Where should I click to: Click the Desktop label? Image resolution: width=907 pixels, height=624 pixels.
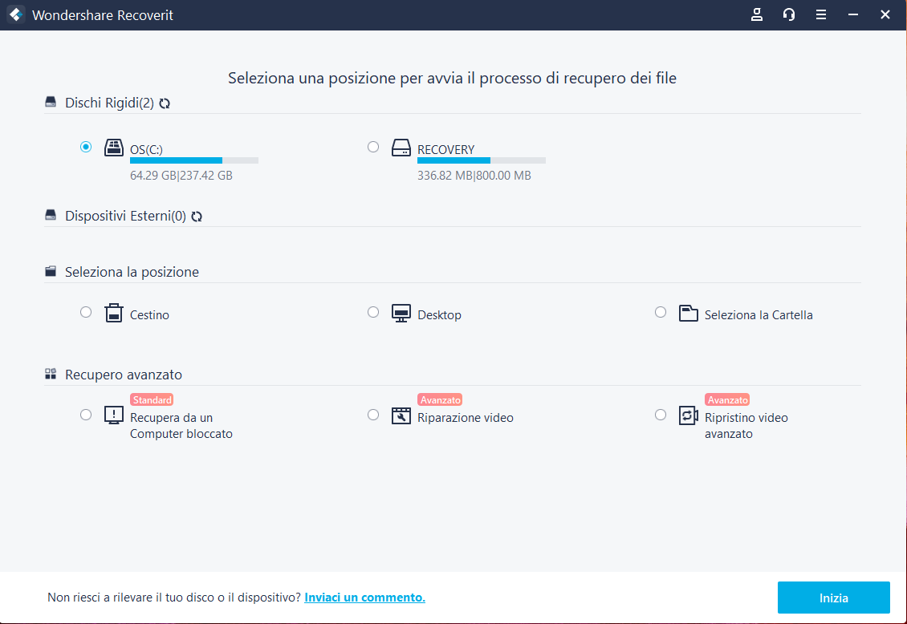[440, 315]
